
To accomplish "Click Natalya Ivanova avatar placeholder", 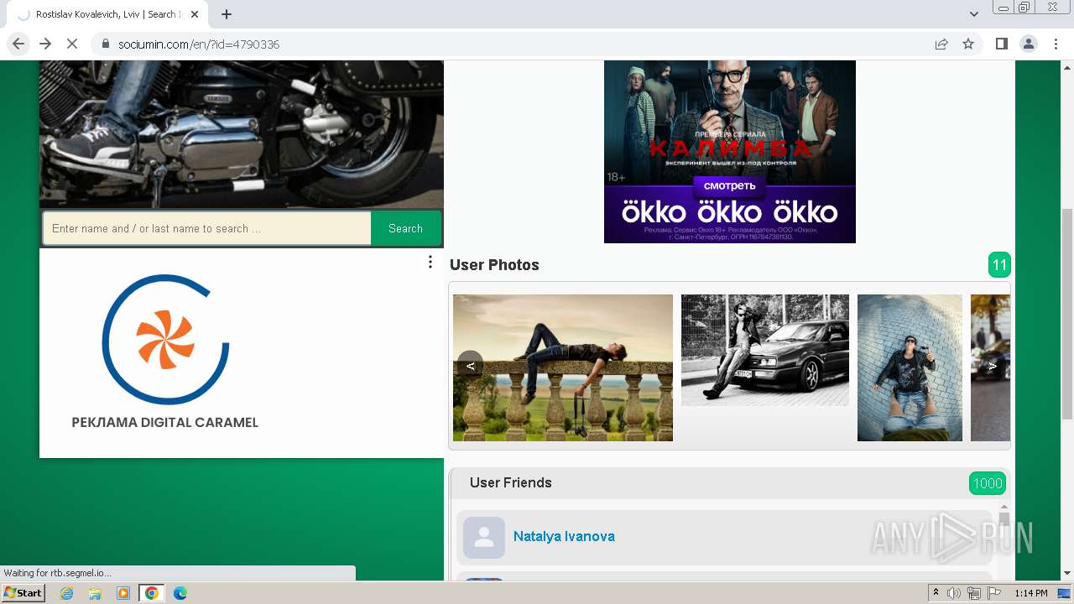I will click(484, 538).
